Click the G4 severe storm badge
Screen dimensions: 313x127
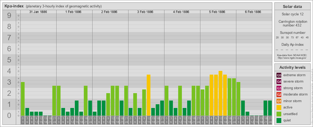coord(279,81)
